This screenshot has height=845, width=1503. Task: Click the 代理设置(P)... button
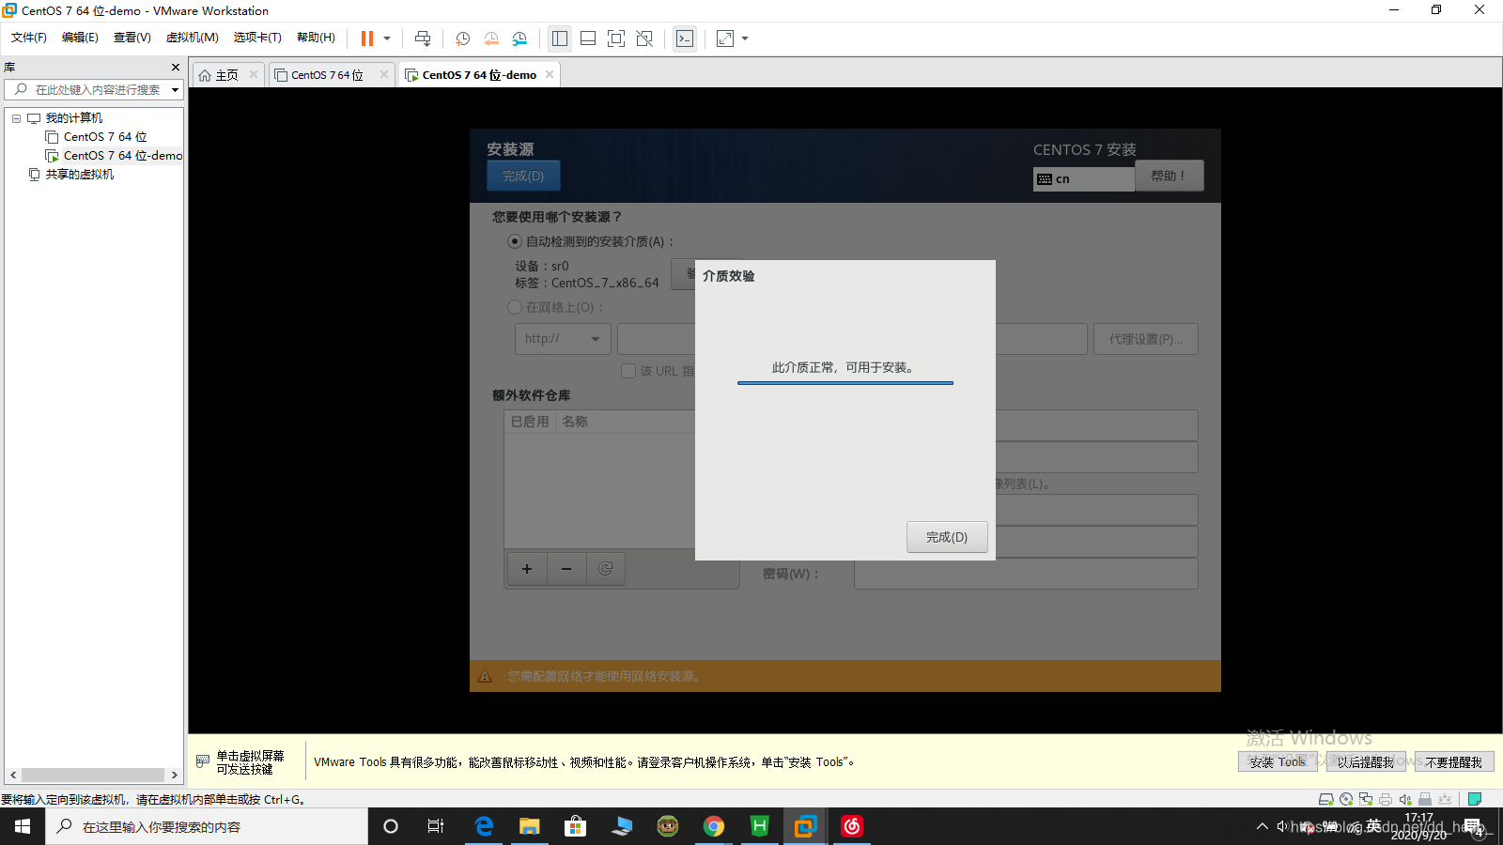pos(1146,339)
